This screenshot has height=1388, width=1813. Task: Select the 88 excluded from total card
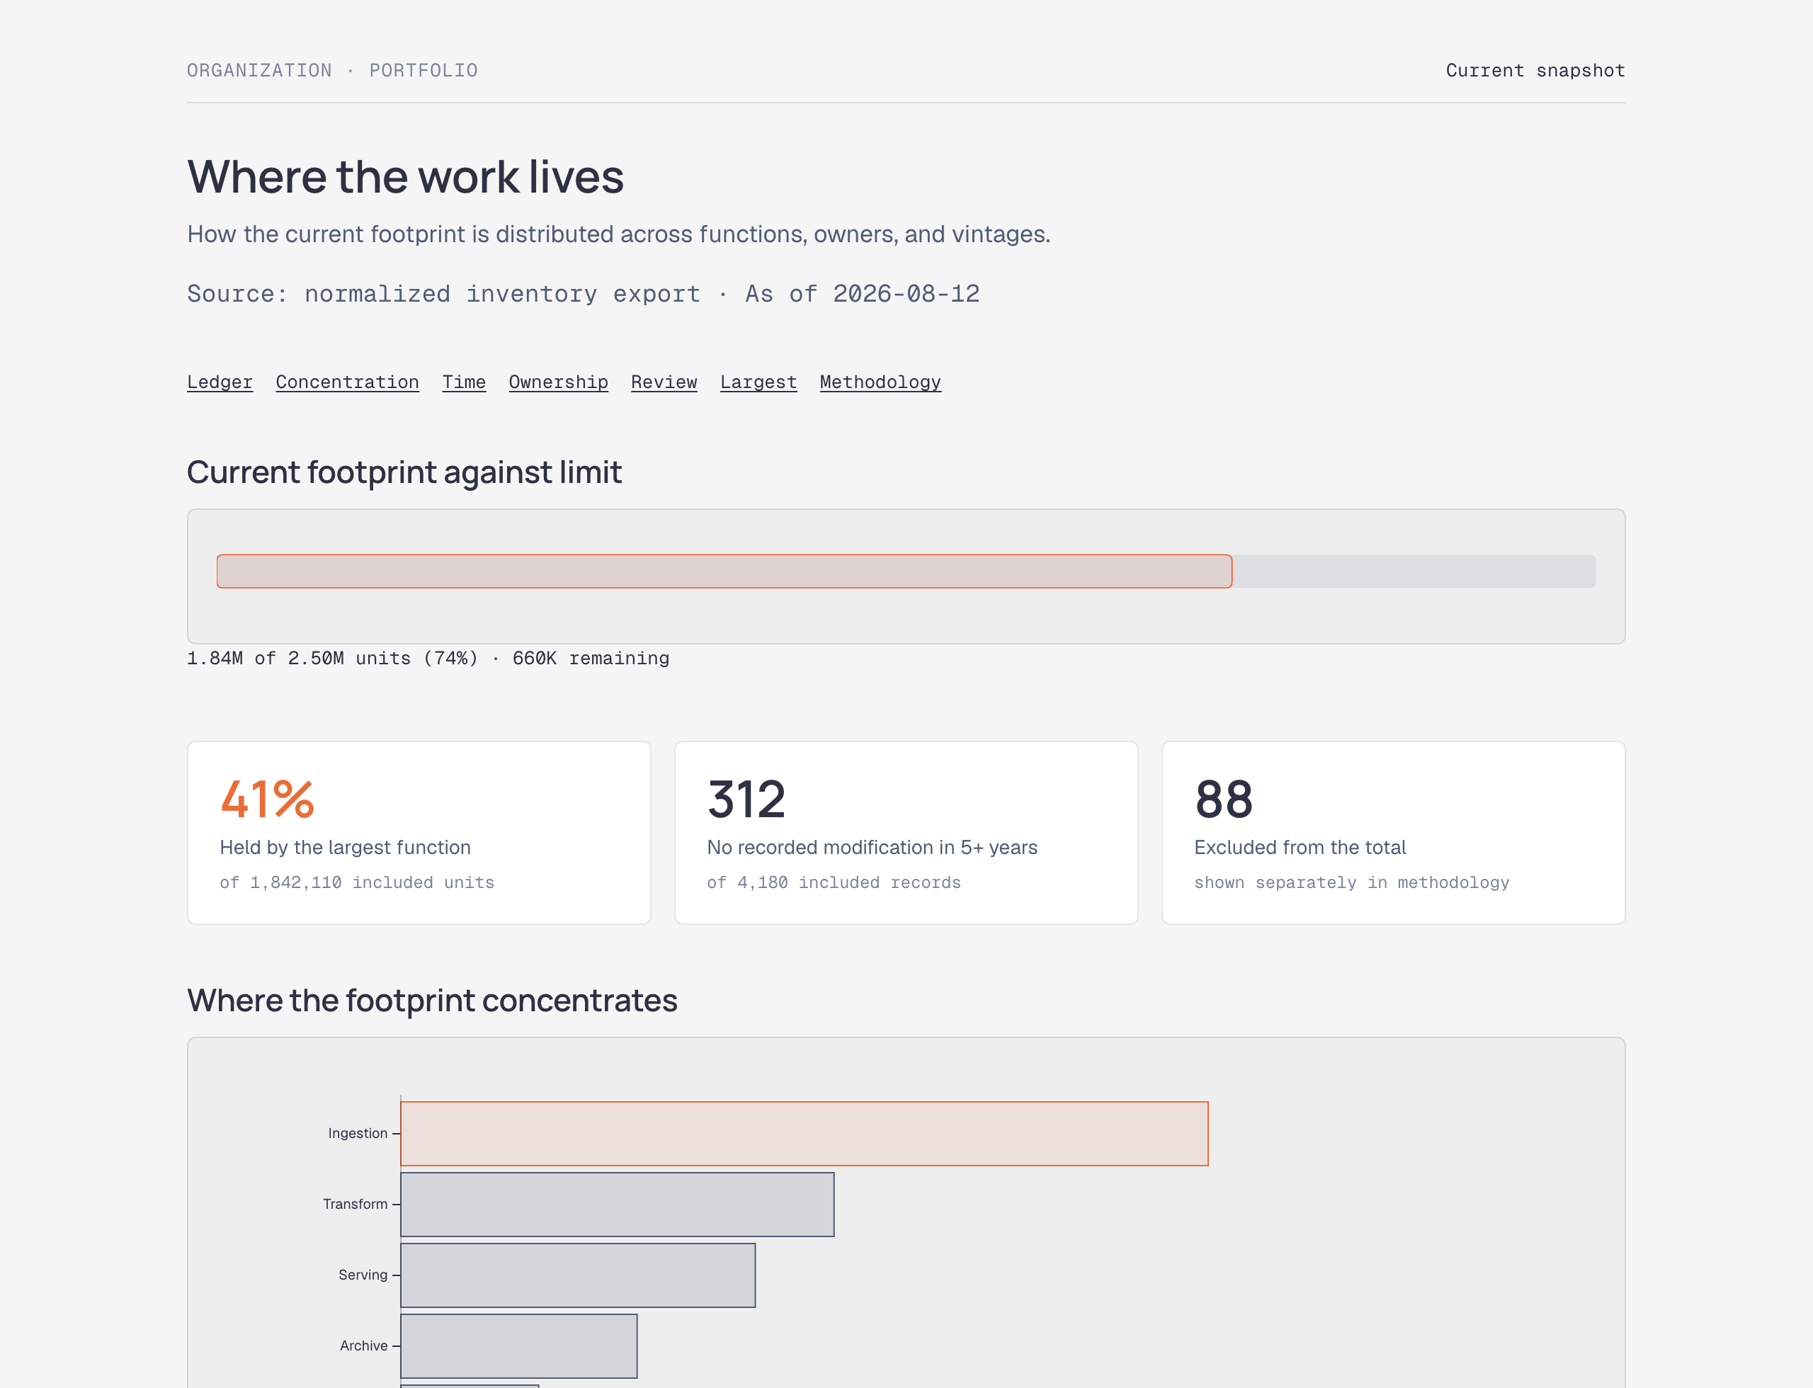(1393, 833)
